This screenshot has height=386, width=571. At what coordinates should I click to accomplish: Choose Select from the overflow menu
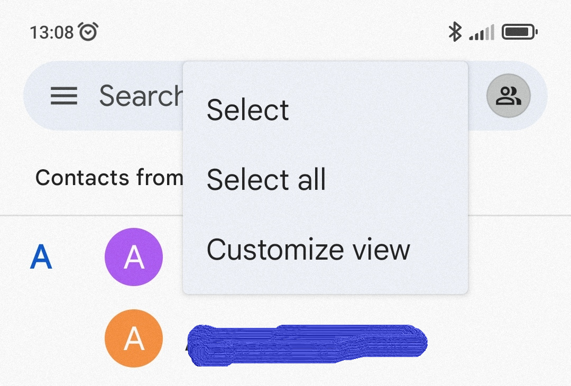[247, 110]
